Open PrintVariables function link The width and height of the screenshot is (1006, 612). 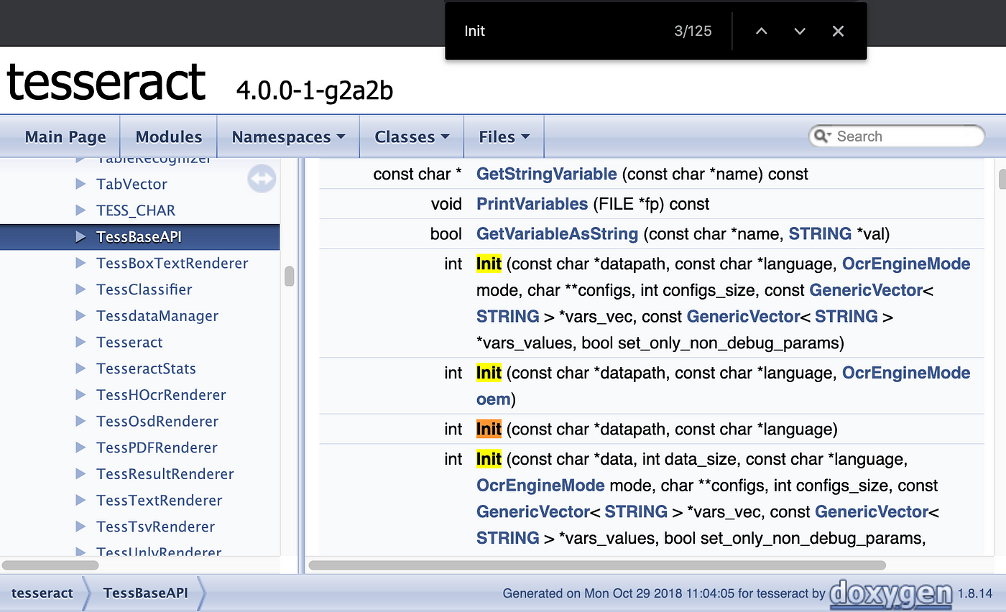point(532,204)
